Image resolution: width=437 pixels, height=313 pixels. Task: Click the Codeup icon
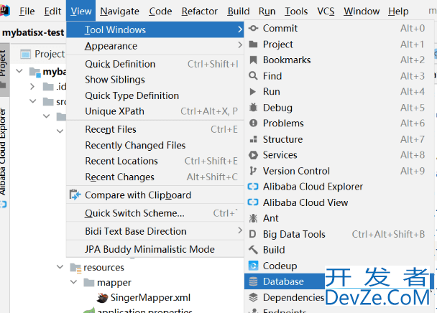253,266
